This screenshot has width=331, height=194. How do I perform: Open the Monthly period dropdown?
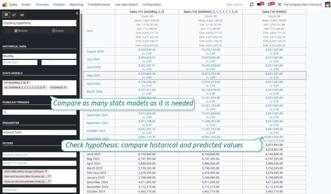(x=39, y=56)
